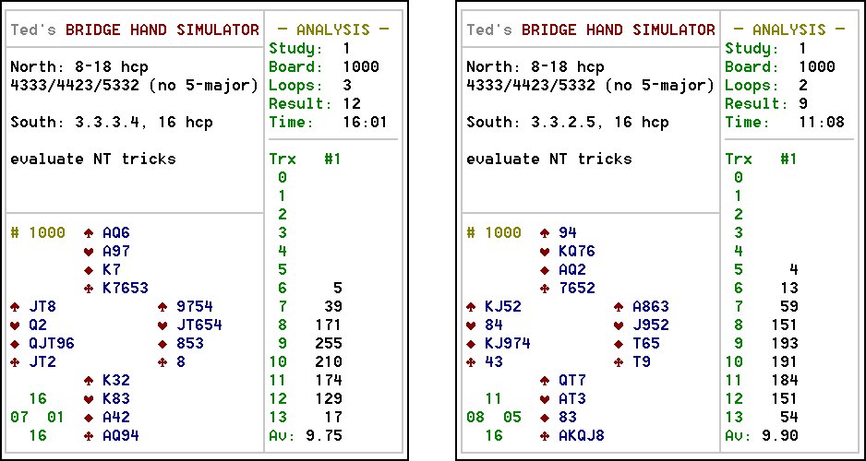Click the diamond symbol beside T65
Image resolution: width=866 pixels, height=461 pixels.
pos(619,344)
